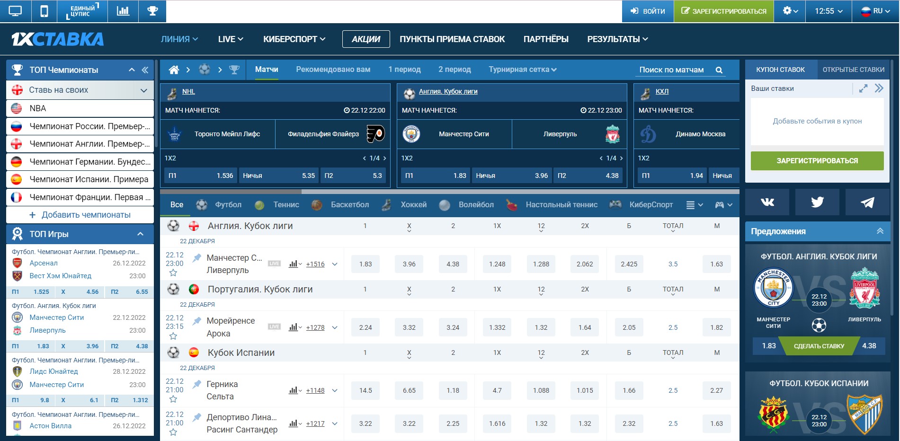Open statistics chart for Морейренсе–Арока

295,327
